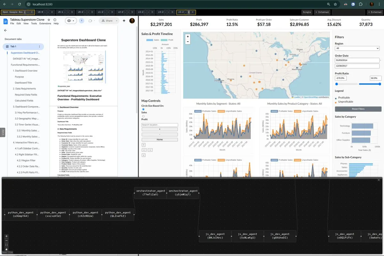Click React Flow fit view control

pos(6,245)
